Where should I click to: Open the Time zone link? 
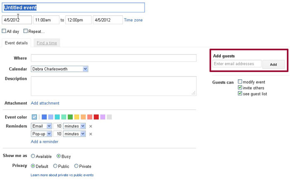click(133, 20)
